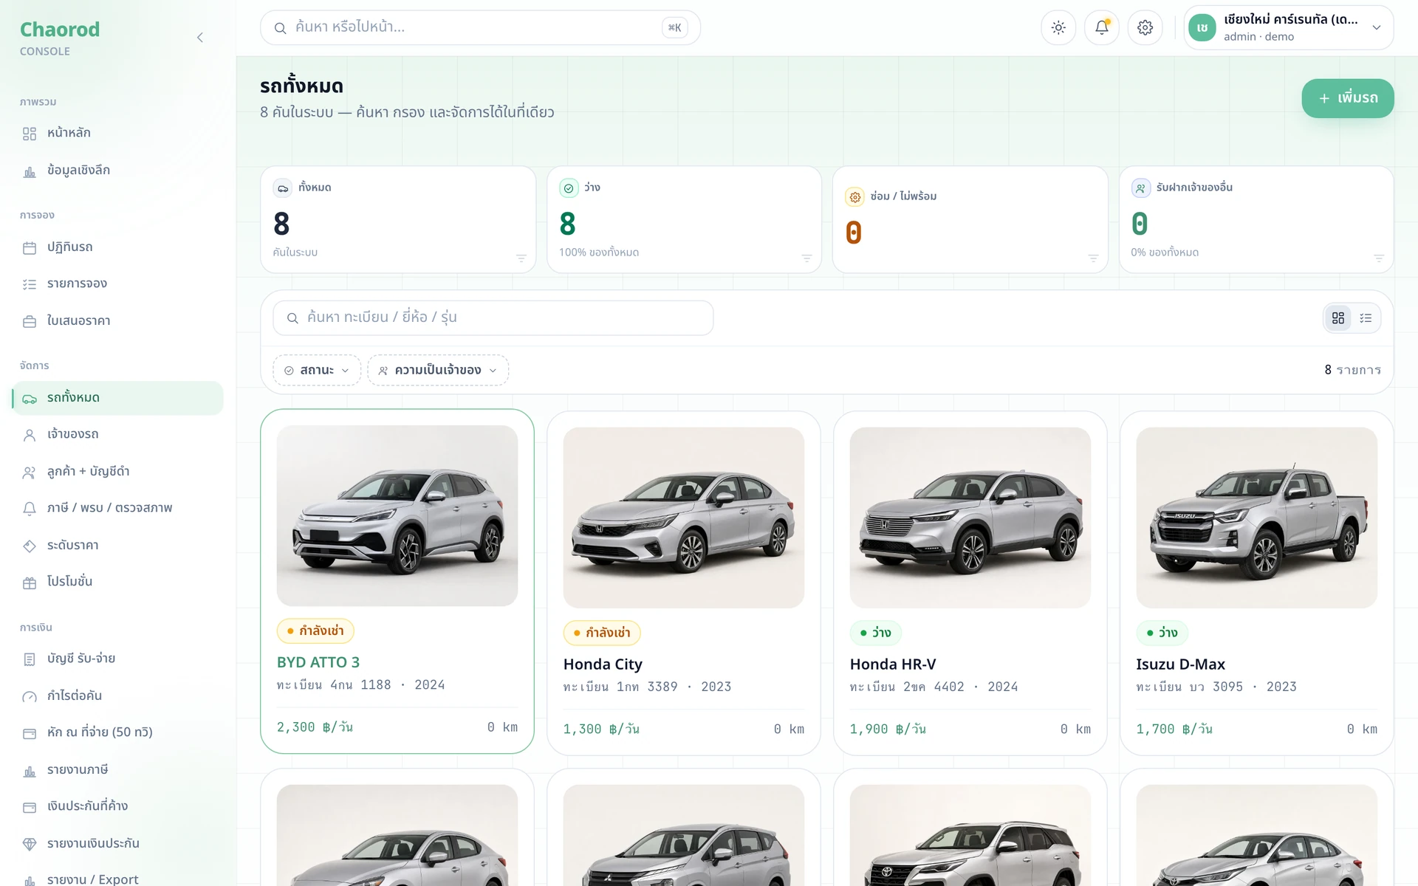Open the Isuzu D-Max car photo
The height and width of the screenshot is (886, 1418).
click(1256, 518)
